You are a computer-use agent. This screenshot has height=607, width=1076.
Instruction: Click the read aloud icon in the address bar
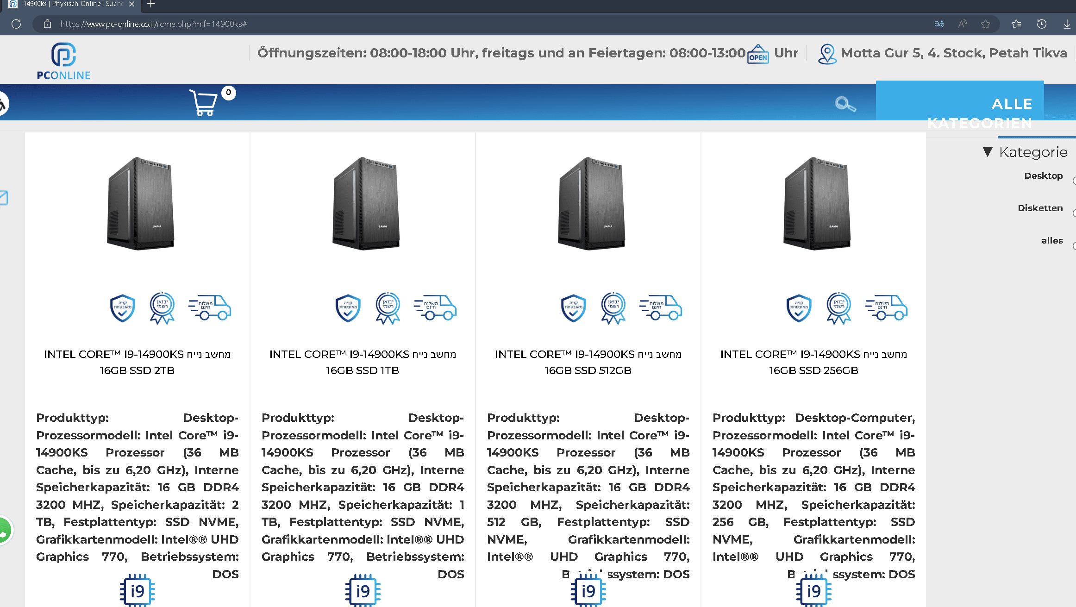963,24
